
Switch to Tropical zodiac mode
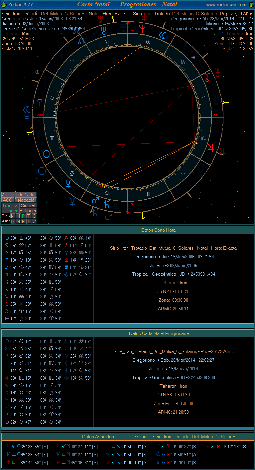pos(10,205)
